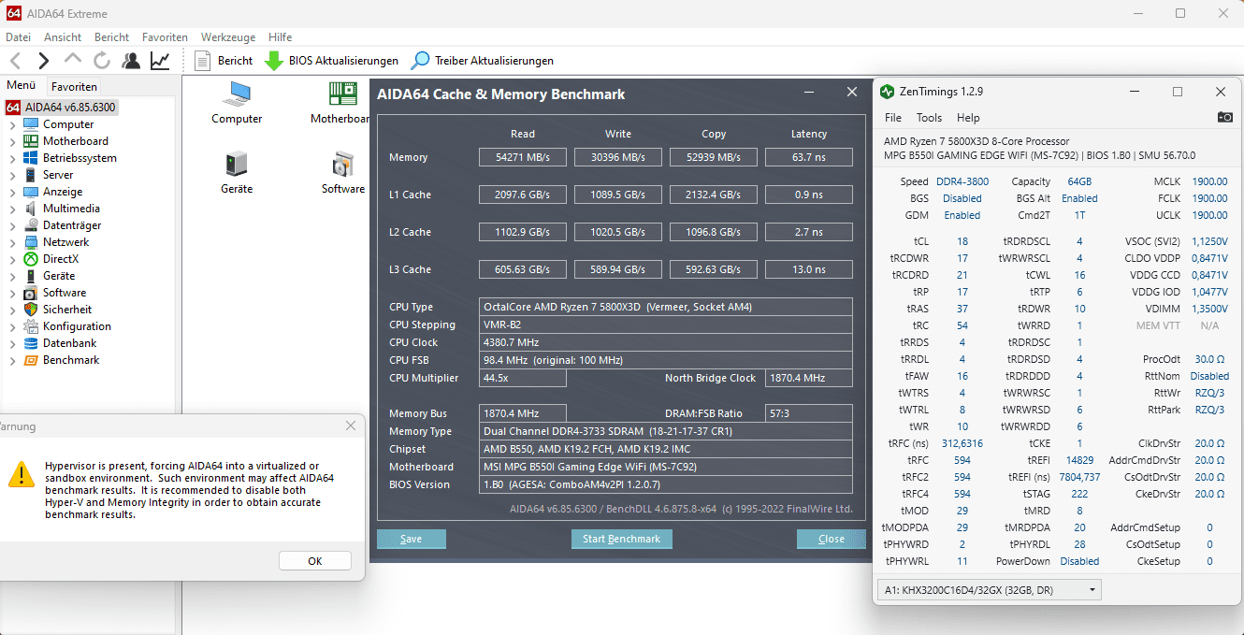The image size is (1244, 635).
Task: Click the Memory Read value 54271 MB/s
Action: click(x=523, y=157)
